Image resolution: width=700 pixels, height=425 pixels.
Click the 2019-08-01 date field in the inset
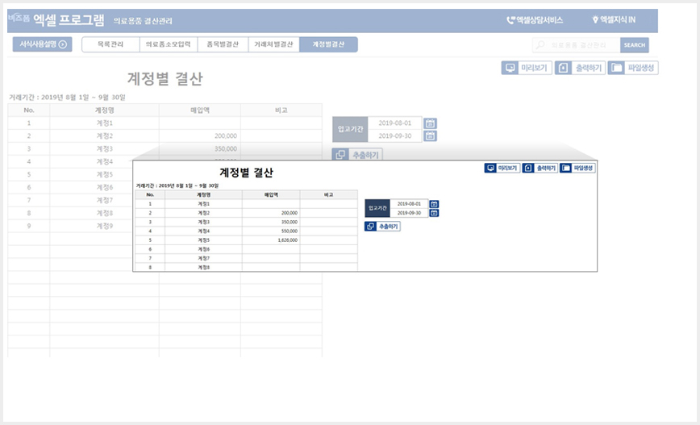(409, 204)
